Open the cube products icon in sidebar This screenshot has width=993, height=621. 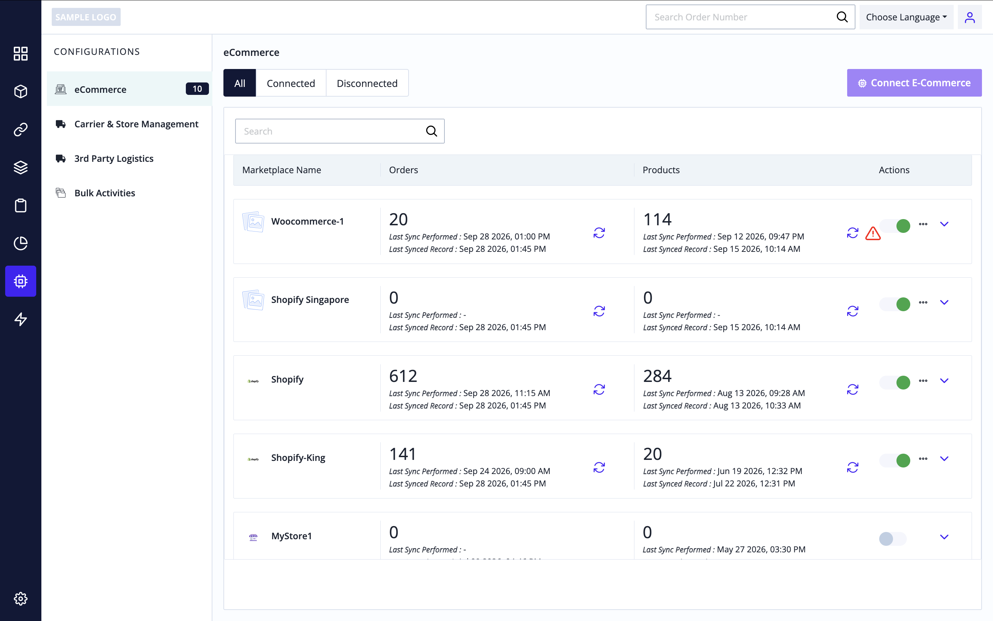tap(21, 91)
